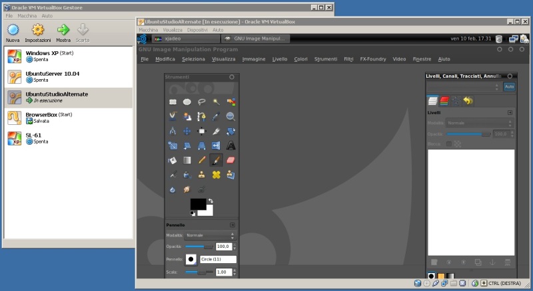Click VirtualBox Impostazioni gear button
The height and width of the screenshot is (291, 533).
pos(37,33)
